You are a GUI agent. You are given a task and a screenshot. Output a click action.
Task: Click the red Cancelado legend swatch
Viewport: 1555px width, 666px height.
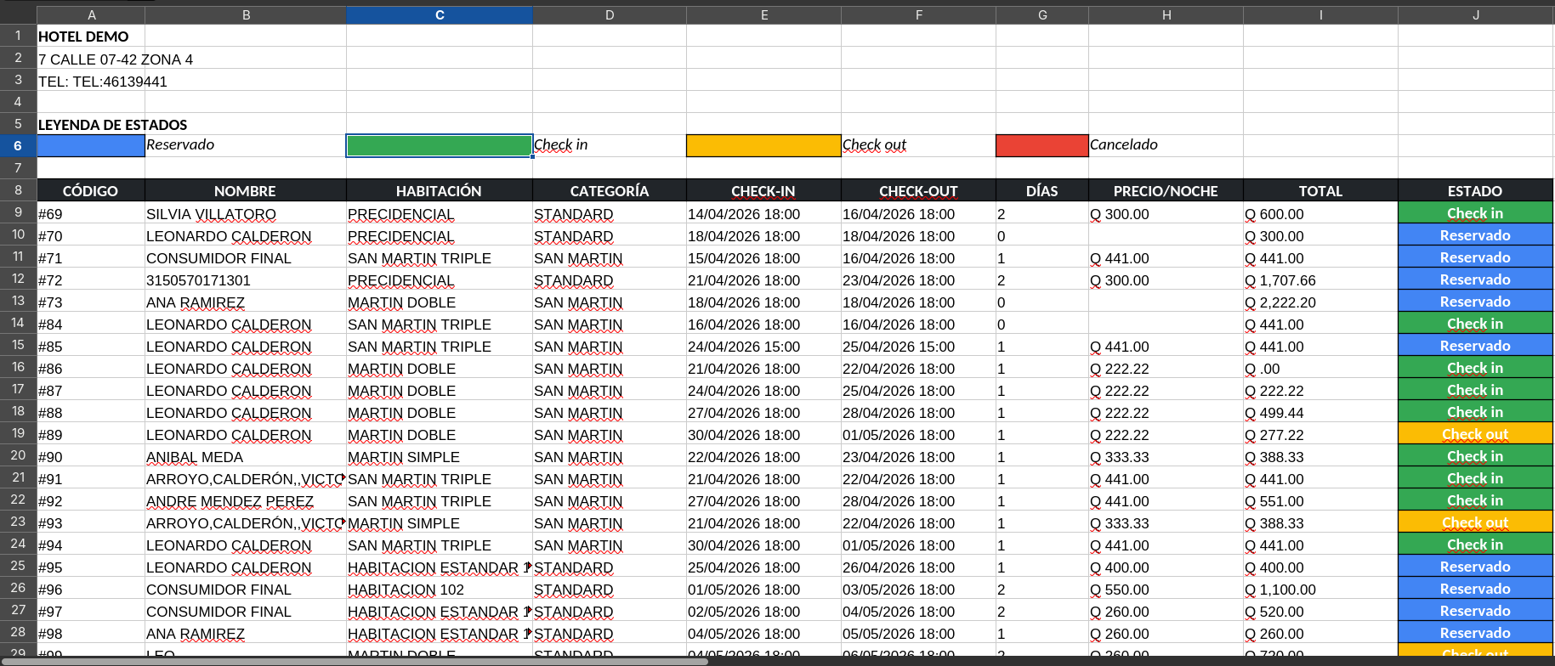(1042, 146)
